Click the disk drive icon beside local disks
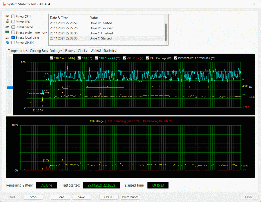This screenshot has width=261, height=202. [7, 38]
